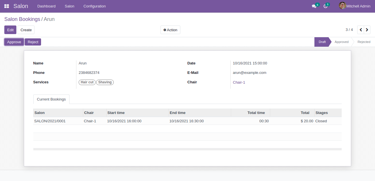
Task: Open the Salon menu item
Action: (x=69, y=6)
